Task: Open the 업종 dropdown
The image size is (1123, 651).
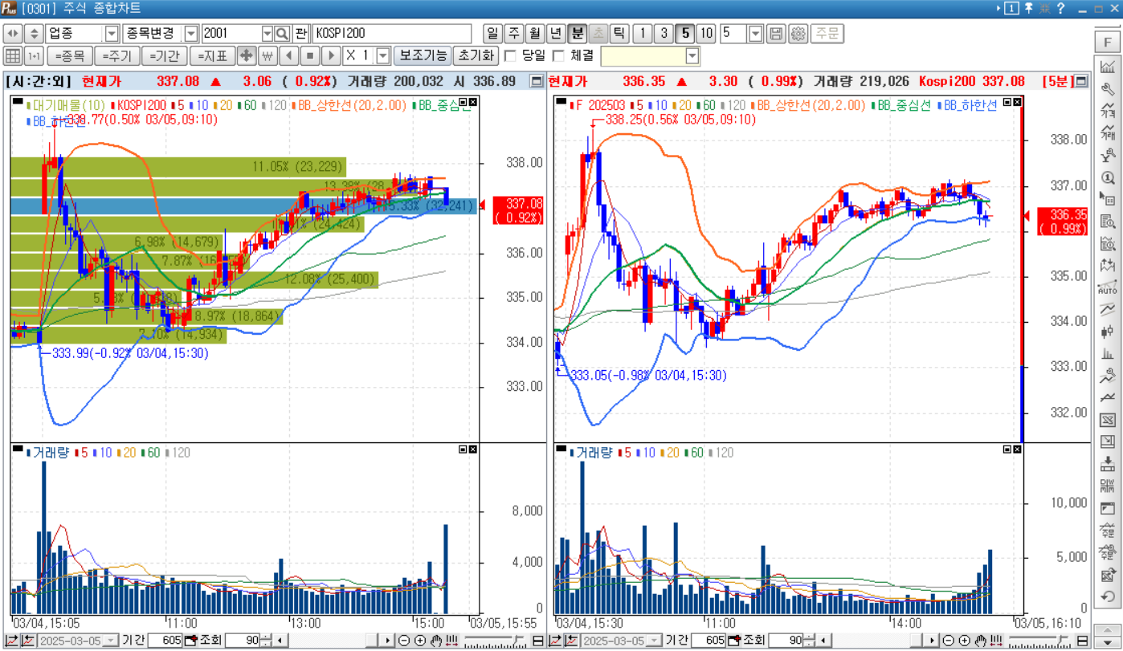Action: pyautogui.click(x=112, y=34)
